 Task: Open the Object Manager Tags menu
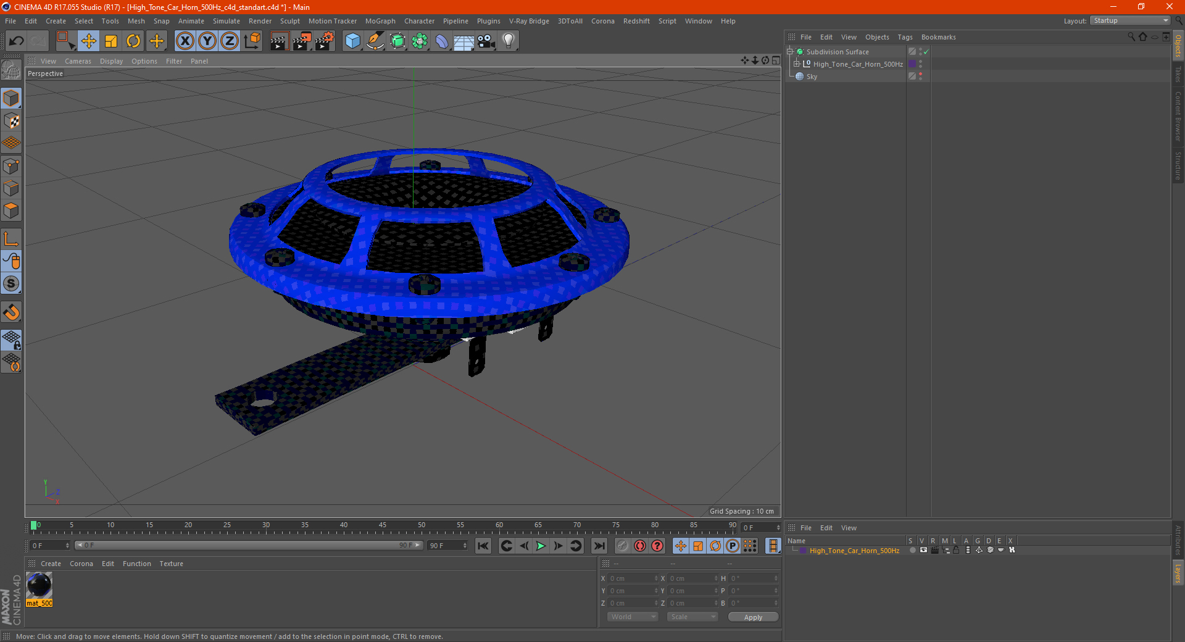pyautogui.click(x=905, y=37)
